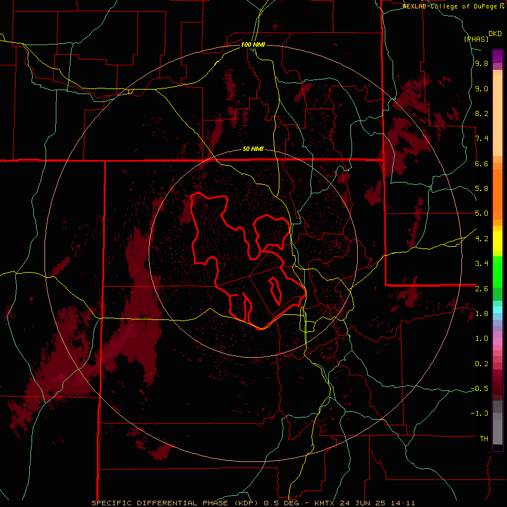Image resolution: width=507 pixels, height=507 pixels.
Task: Click the 5.0 value on color scale
Action: (x=482, y=214)
